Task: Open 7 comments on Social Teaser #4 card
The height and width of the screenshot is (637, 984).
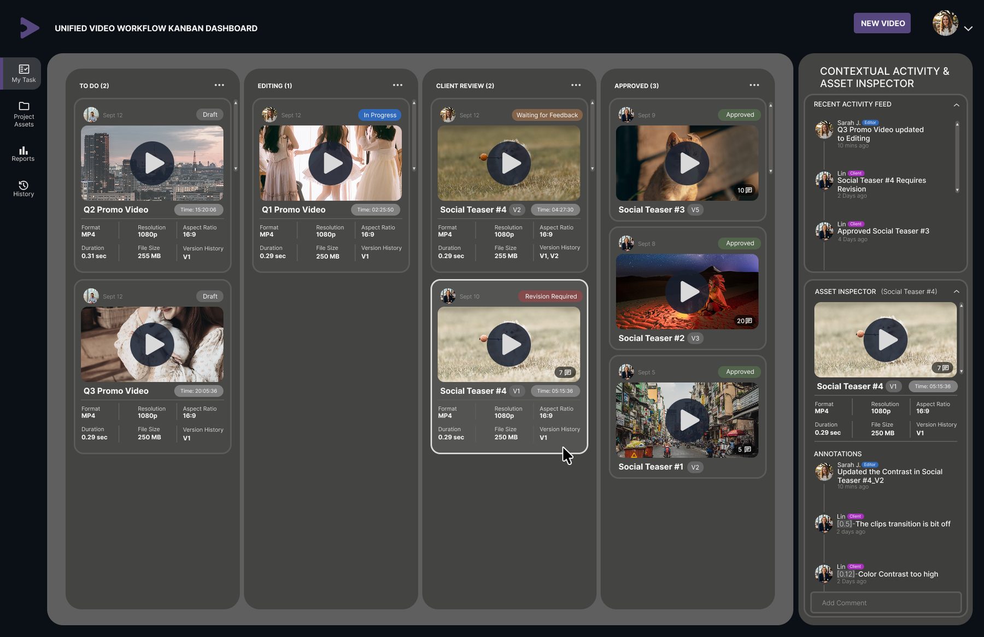Action: pos(565,373)
